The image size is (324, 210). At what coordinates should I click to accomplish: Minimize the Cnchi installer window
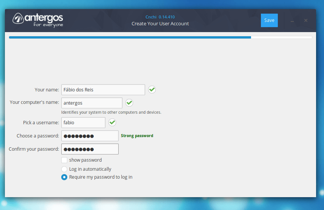point(292,21)
